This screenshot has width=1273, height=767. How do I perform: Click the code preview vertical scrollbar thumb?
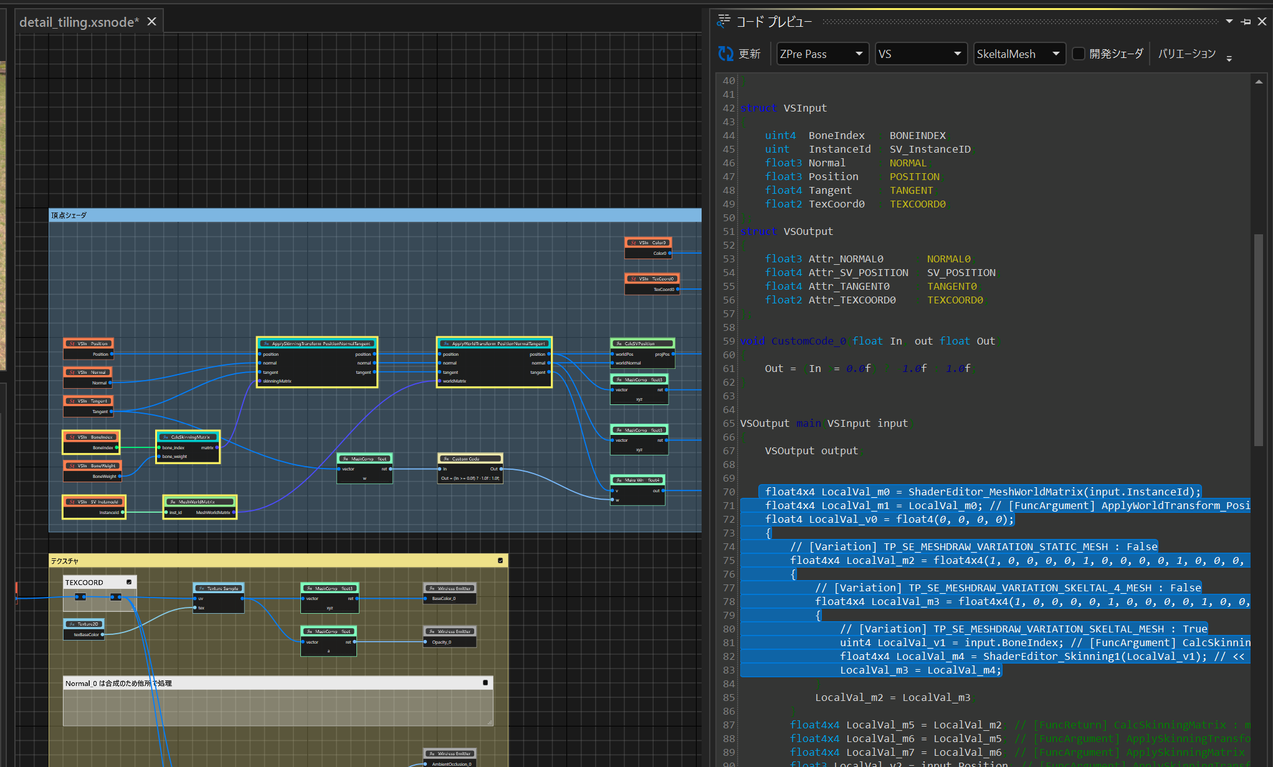[x=1258, y=340]
